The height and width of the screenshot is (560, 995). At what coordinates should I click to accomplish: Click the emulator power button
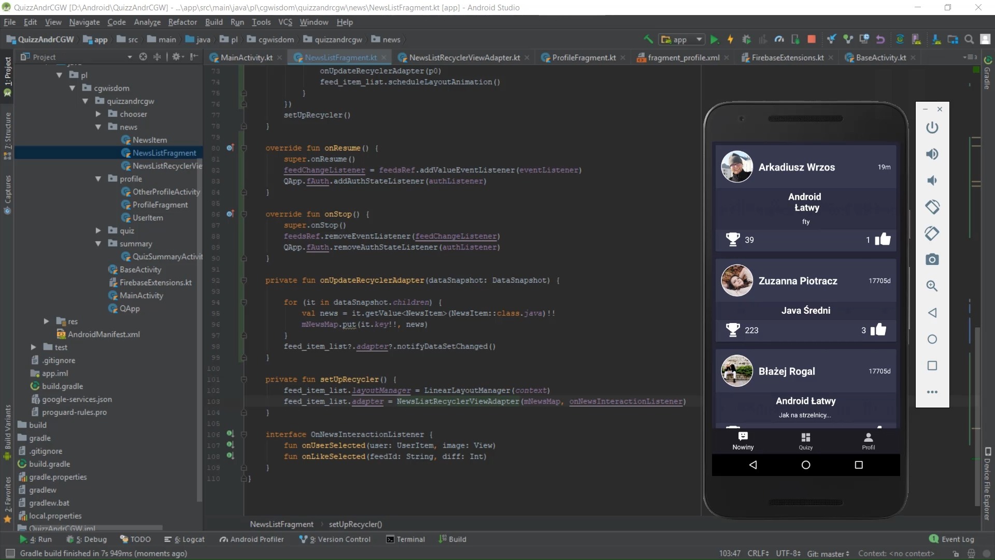[932, 128]
